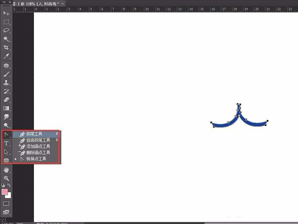Screen dimensions: 298x224
Task: Choose 删除锚点工具 from the menu
Action: [37, 153]
